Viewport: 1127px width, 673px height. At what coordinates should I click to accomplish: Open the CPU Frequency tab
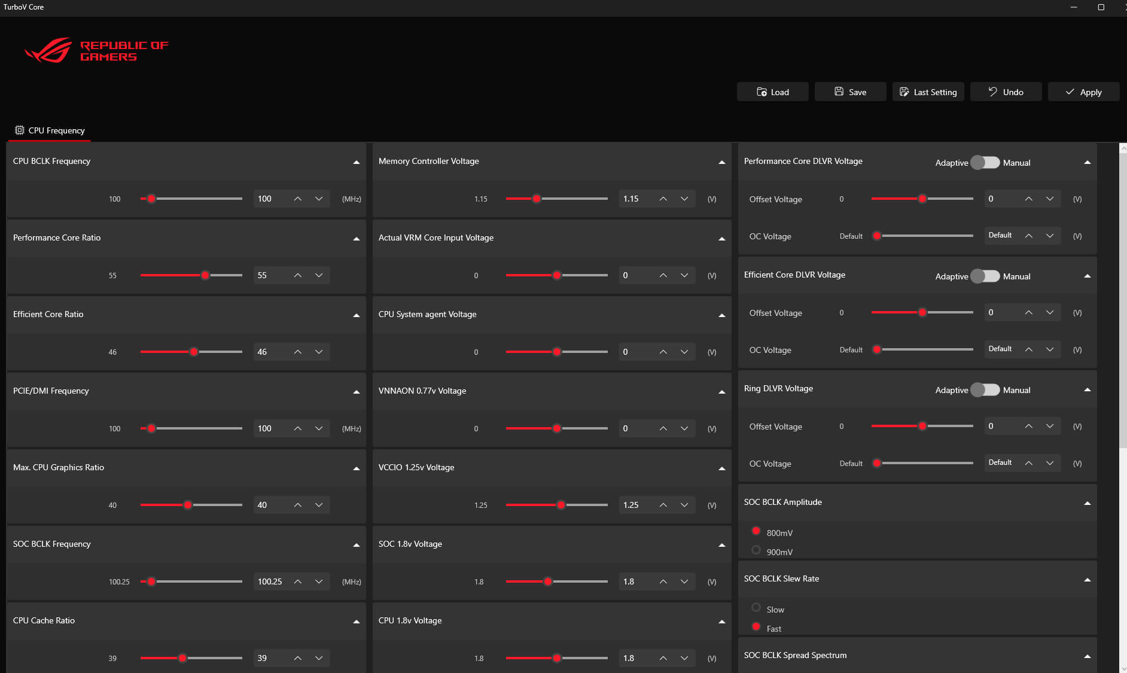(50, 130)
